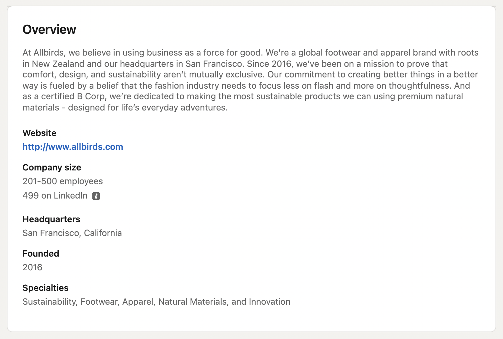The image size is (503, 339).
Task: Click "New Zealand" in the description text
Action: (x=58, y=64)
